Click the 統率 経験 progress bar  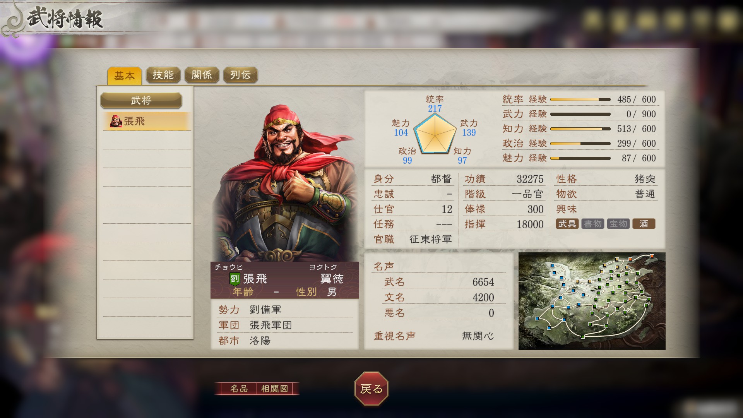580,99
